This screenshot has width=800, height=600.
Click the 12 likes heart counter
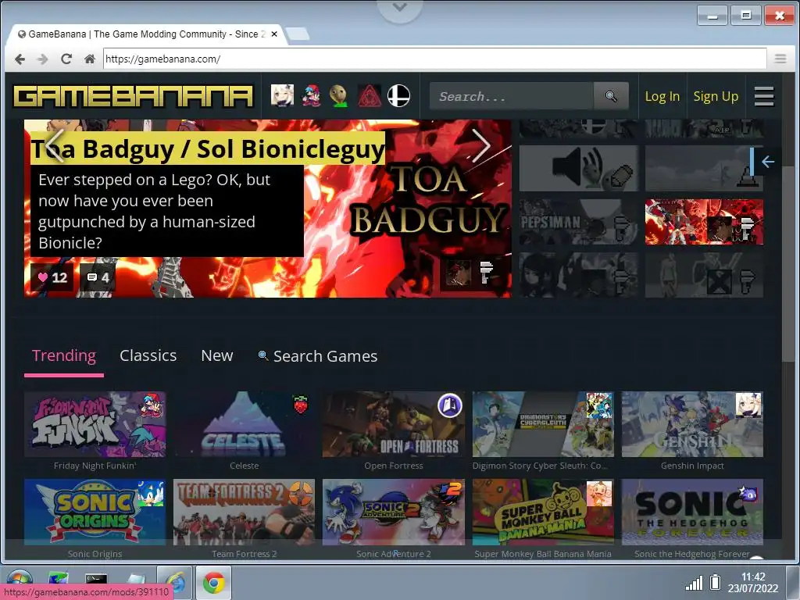[52, 277]
